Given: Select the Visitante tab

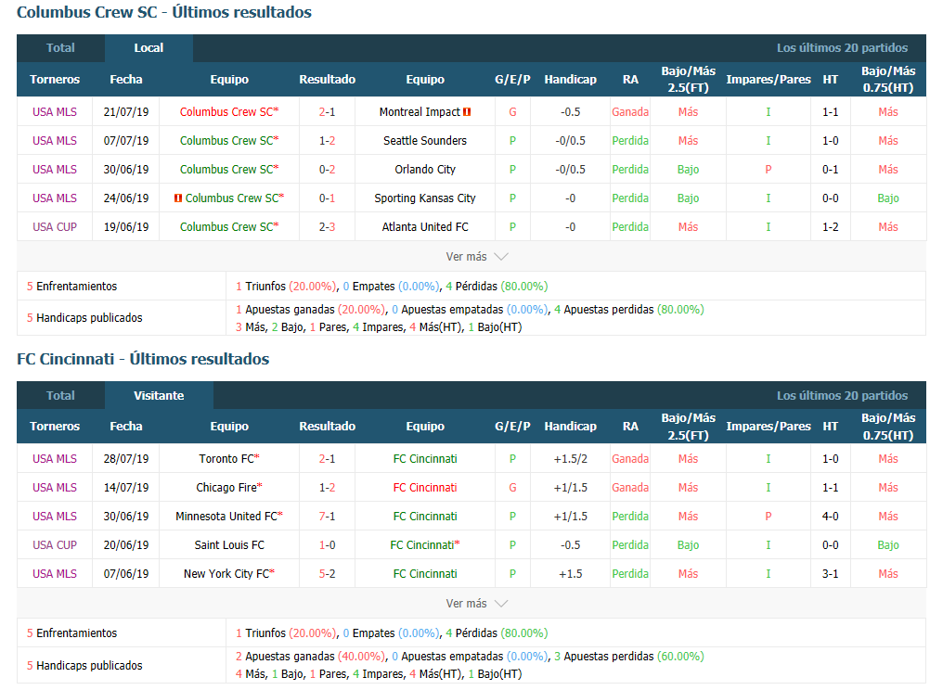Looking at the screenshot, I should click(x=159, y=395).
